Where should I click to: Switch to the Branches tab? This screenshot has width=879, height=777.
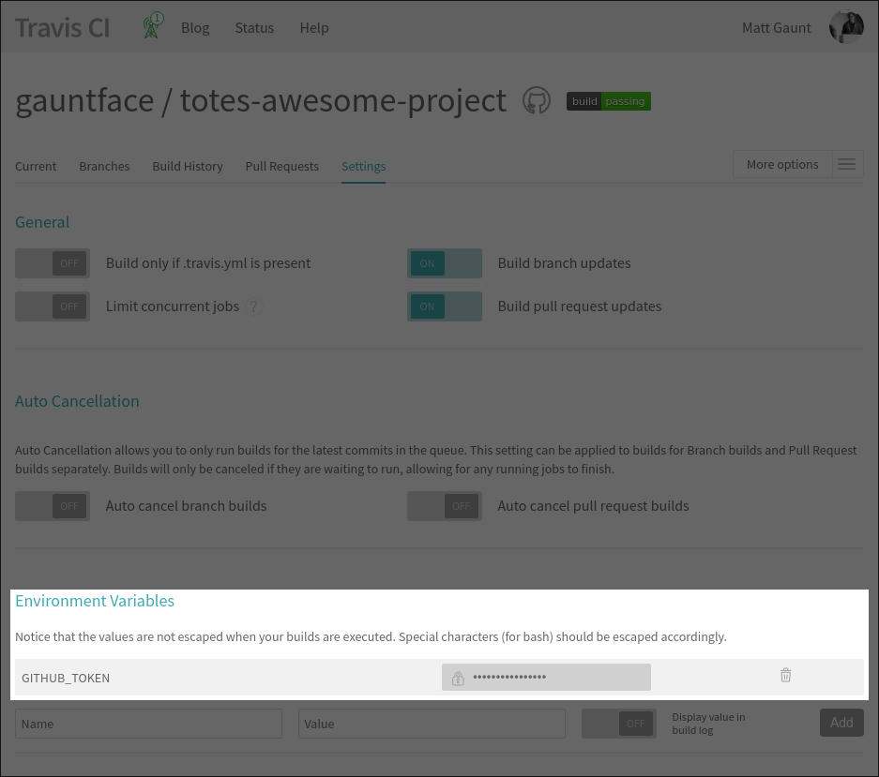(104, 167)
